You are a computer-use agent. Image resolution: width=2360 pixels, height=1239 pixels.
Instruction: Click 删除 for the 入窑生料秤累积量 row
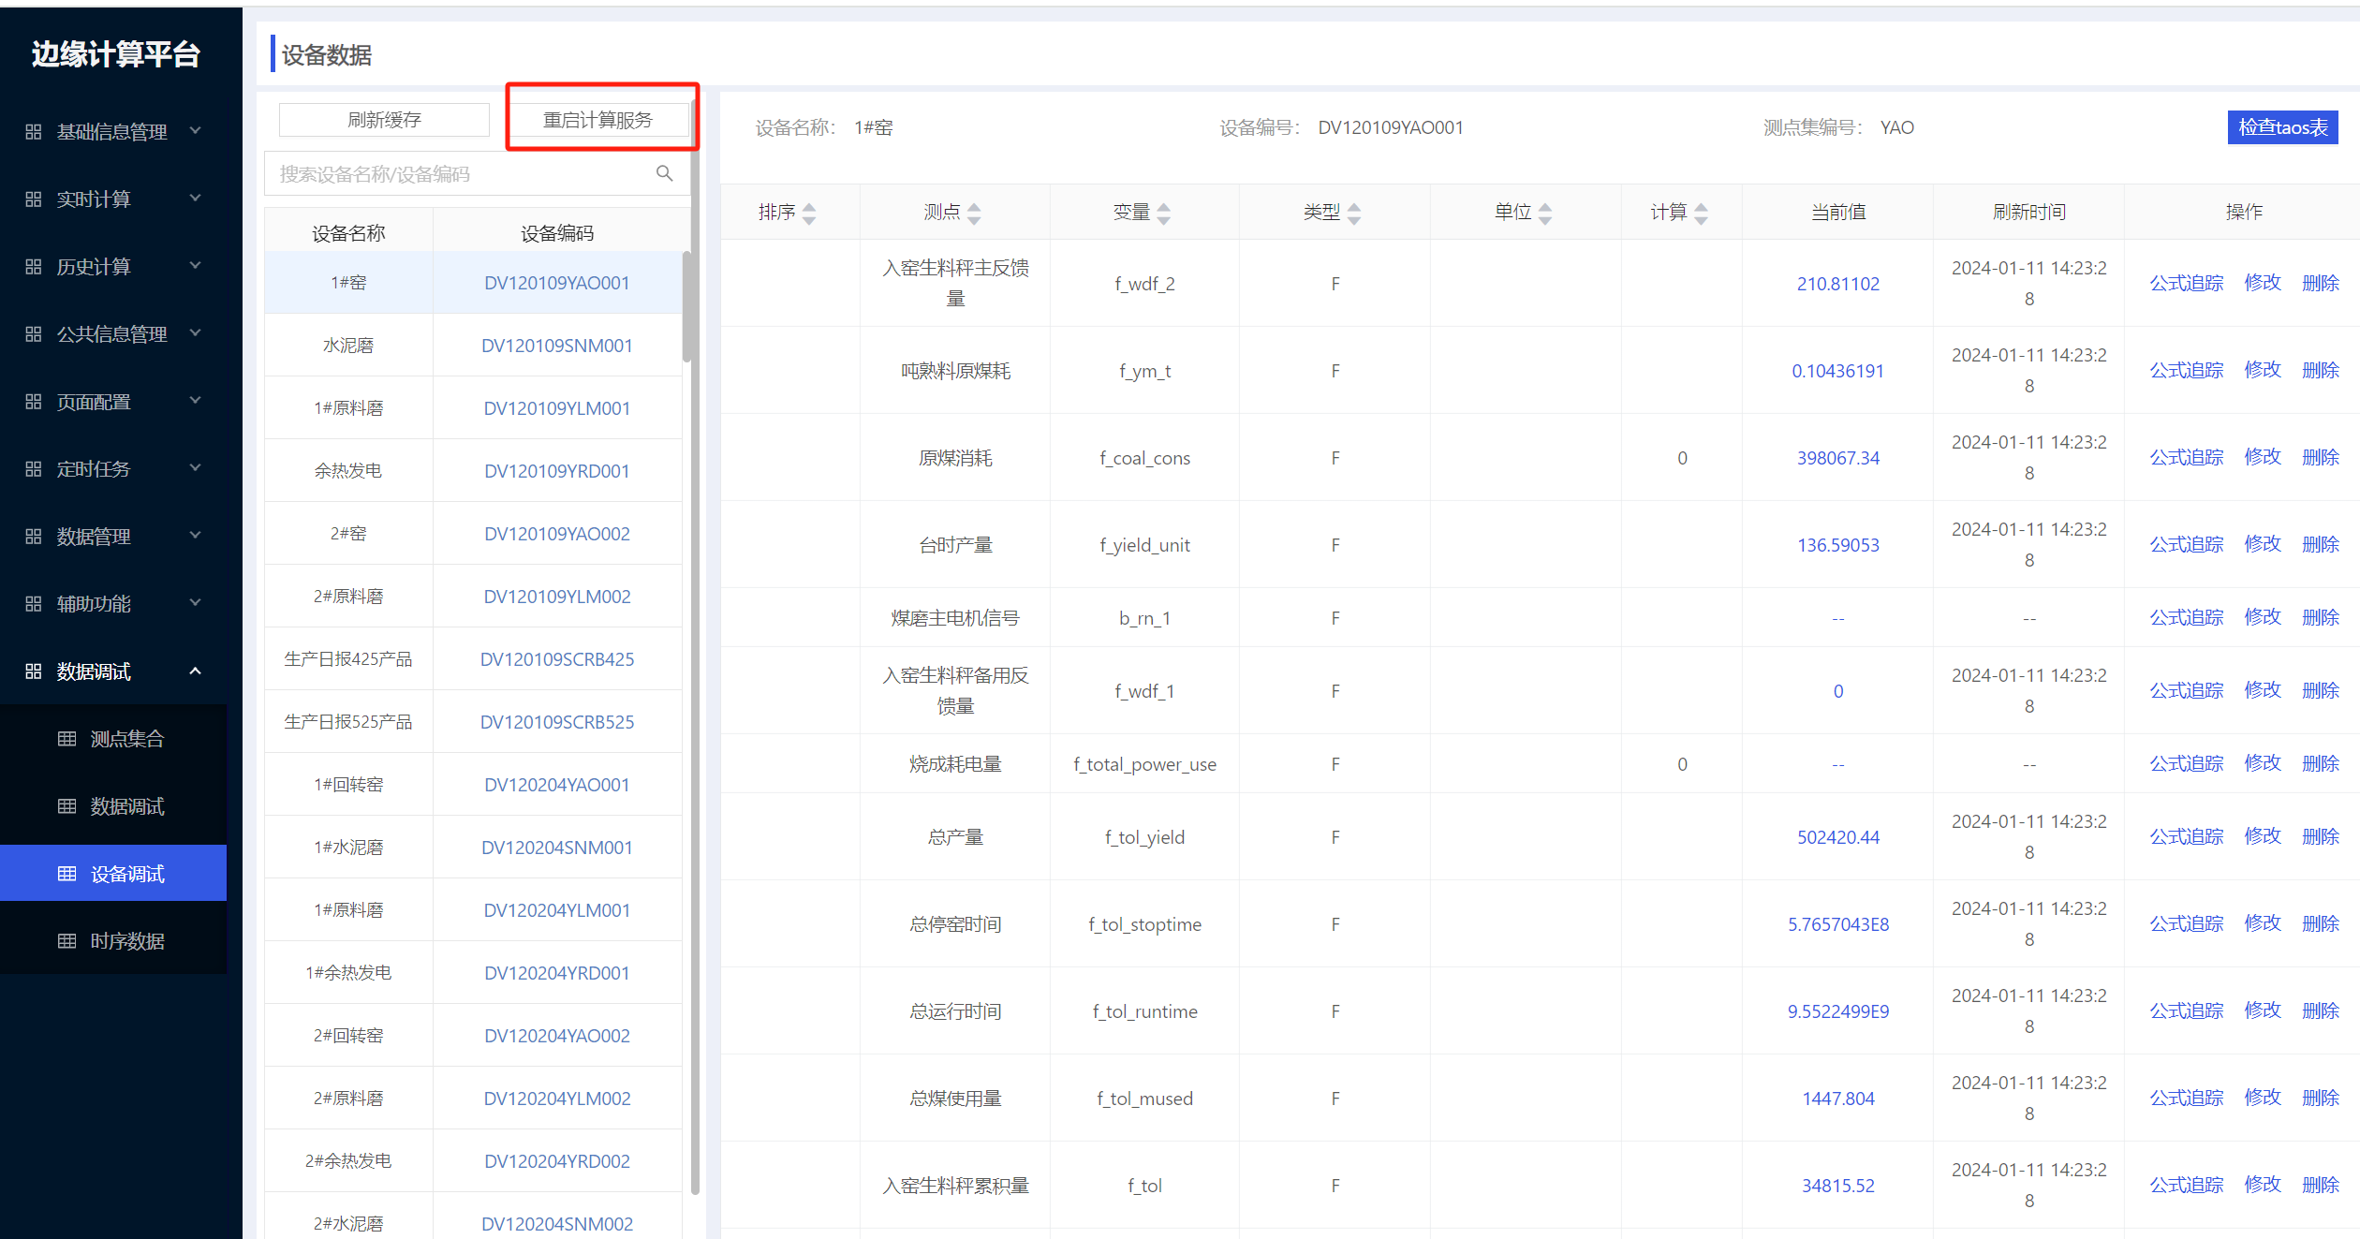pyautogui.click(x=2321, y=1185)
